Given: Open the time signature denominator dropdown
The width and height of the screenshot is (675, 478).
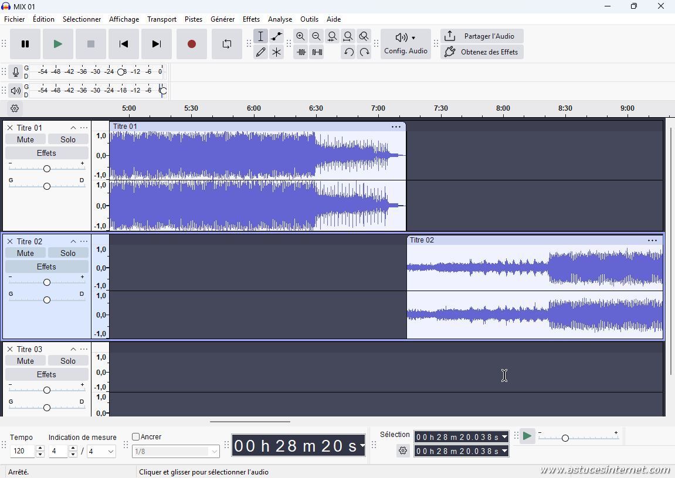Looking at the screenshot, I should (x=101, y=451).
